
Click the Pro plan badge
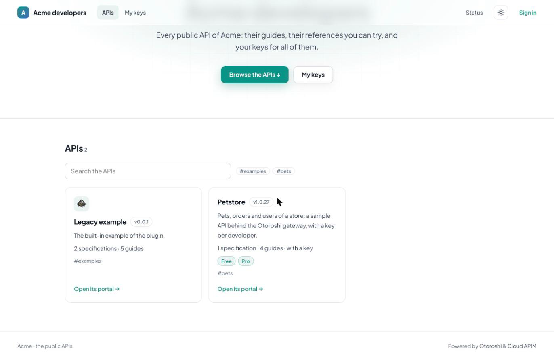[x=246, y=261]
